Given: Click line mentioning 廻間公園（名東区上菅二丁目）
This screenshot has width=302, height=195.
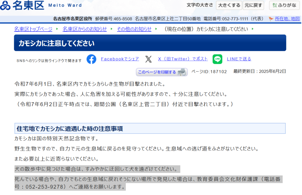Looking at the screenshot, I should (124, 104).
